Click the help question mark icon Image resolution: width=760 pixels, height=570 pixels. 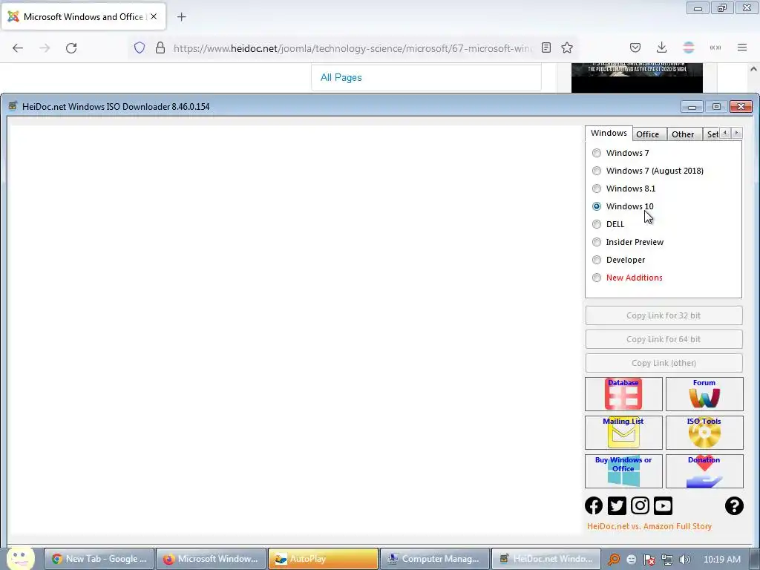click(734, 505)
